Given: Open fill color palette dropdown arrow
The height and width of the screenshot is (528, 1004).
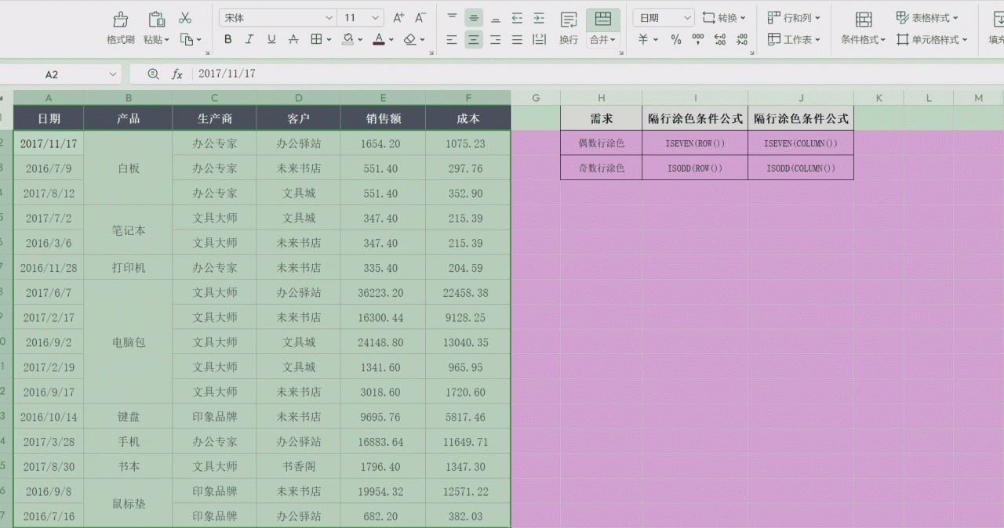Looking at the screenshot, I should pyautogui.click(x=360, y=40).
